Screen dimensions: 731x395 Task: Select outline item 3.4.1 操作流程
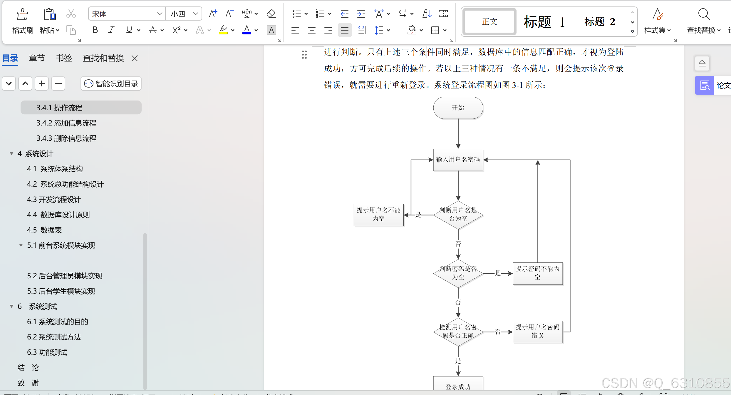tap(81, 108)
